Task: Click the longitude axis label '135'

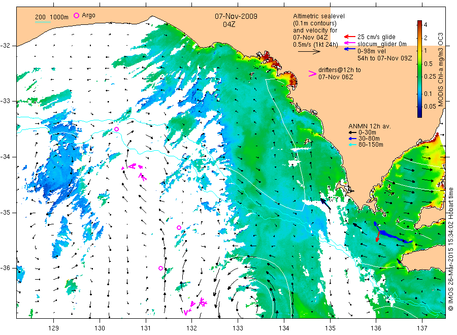Action: tap(330, 328)
